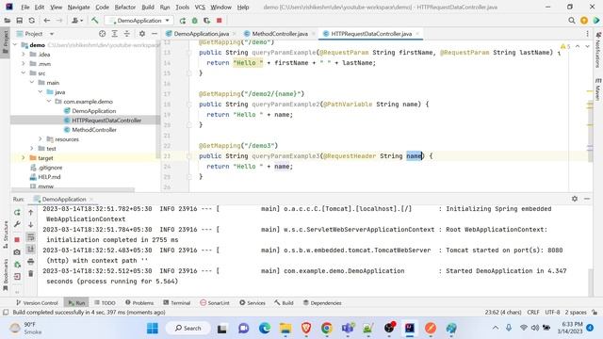Viewport: 603px width, 339px height.
Task: Collapse the demo project root node
Action: pyautogui.click(x=15, y=45)
